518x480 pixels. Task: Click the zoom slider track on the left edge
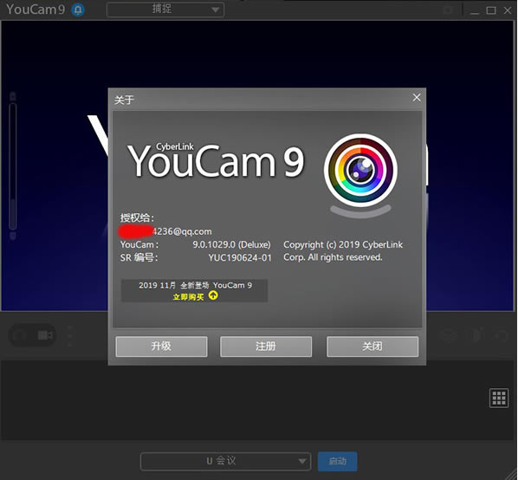[13, 166]
